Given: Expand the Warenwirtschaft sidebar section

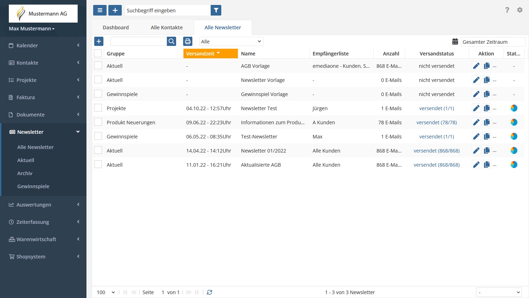Looking at the screenshot, I should pyautogui.click(x=43, y=239).
